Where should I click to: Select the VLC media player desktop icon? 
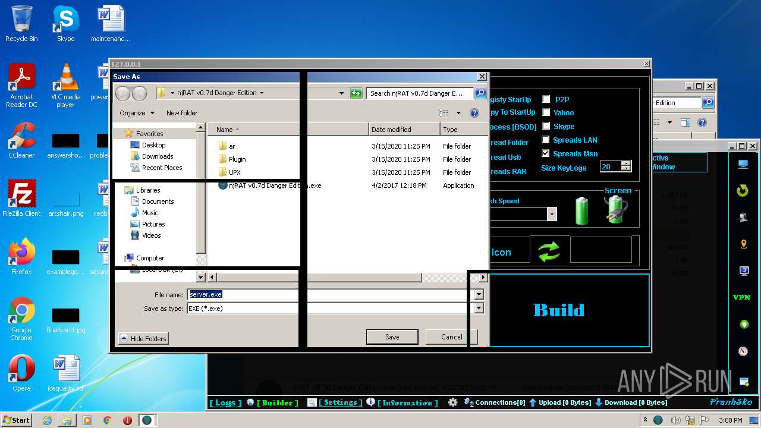(65, 86)
